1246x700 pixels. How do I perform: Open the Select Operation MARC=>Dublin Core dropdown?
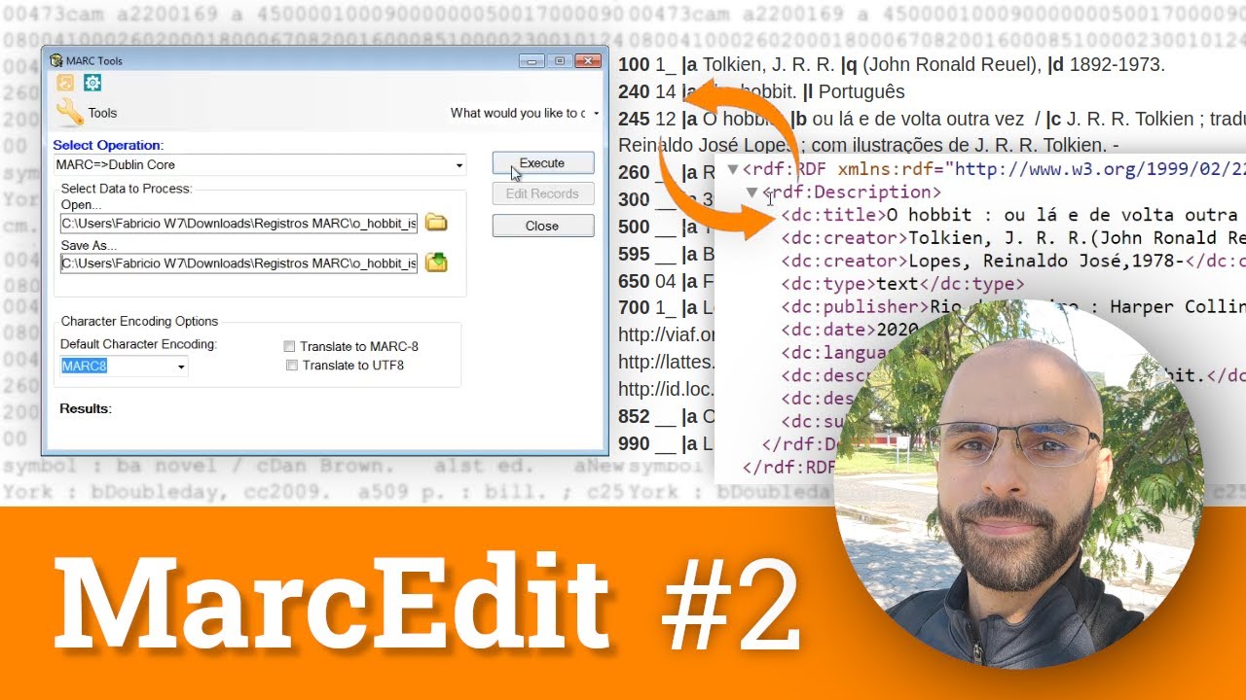(260, 165)
